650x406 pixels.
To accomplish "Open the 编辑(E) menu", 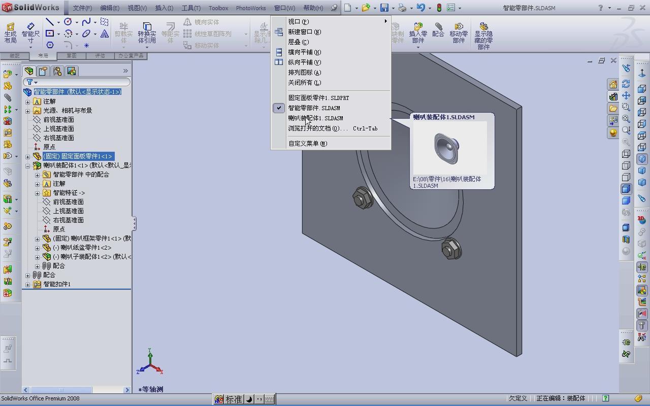I will point(110,8).
